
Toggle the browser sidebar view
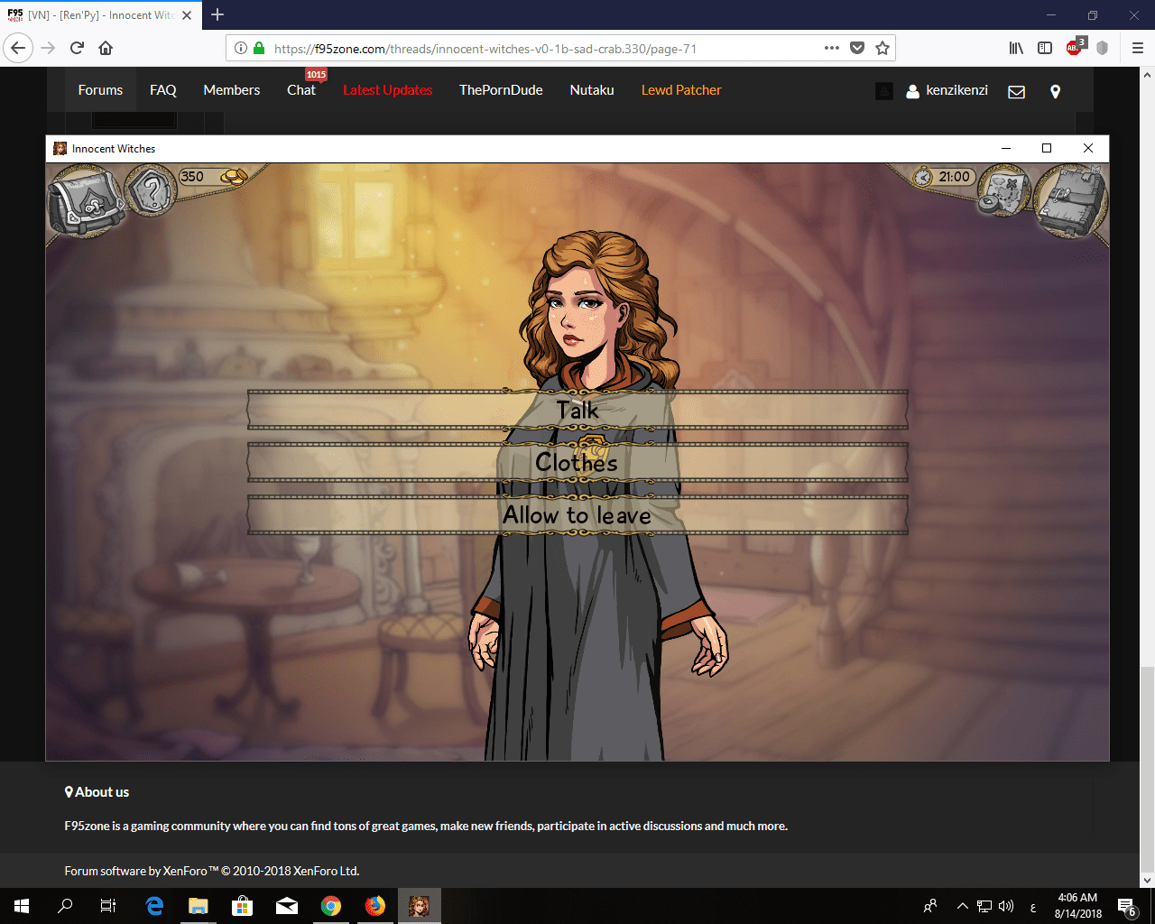coord(1045,48)
